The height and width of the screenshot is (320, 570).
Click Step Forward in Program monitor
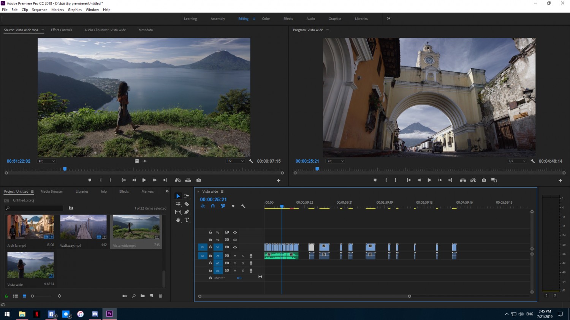click(440, 180)
